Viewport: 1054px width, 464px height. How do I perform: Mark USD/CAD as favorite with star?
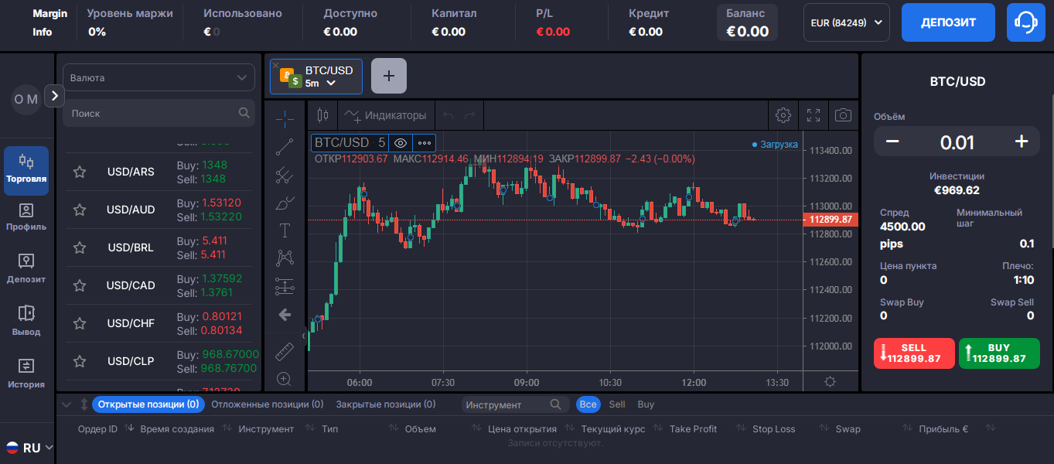80,285
